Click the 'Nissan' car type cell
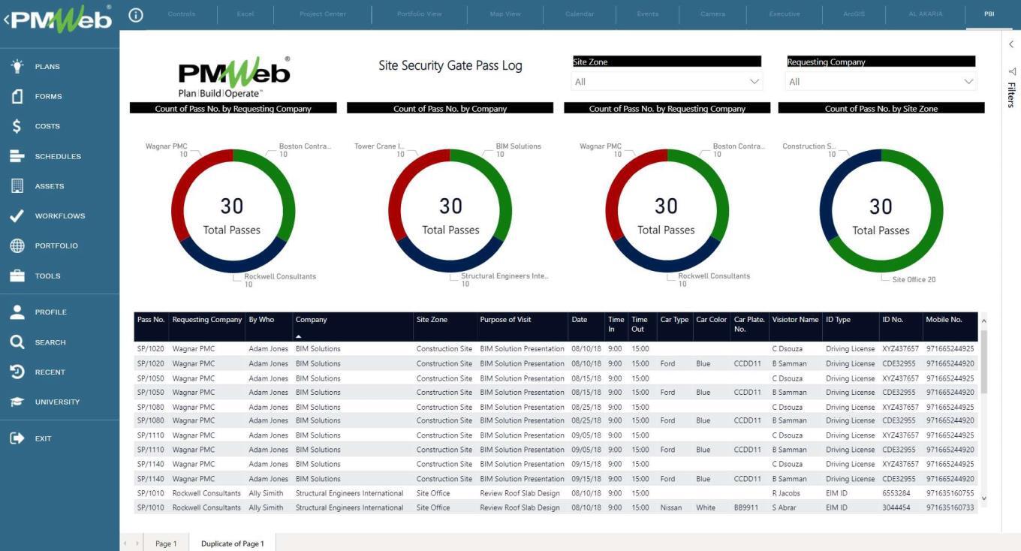This screenshot has height=551, width=1021. pyautogui.click(x=671, y=507)
